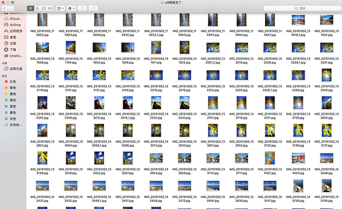Select thumbnail IMG_20161002_132701.jpg
342x209 pixels.
click(x=213, y=103)
